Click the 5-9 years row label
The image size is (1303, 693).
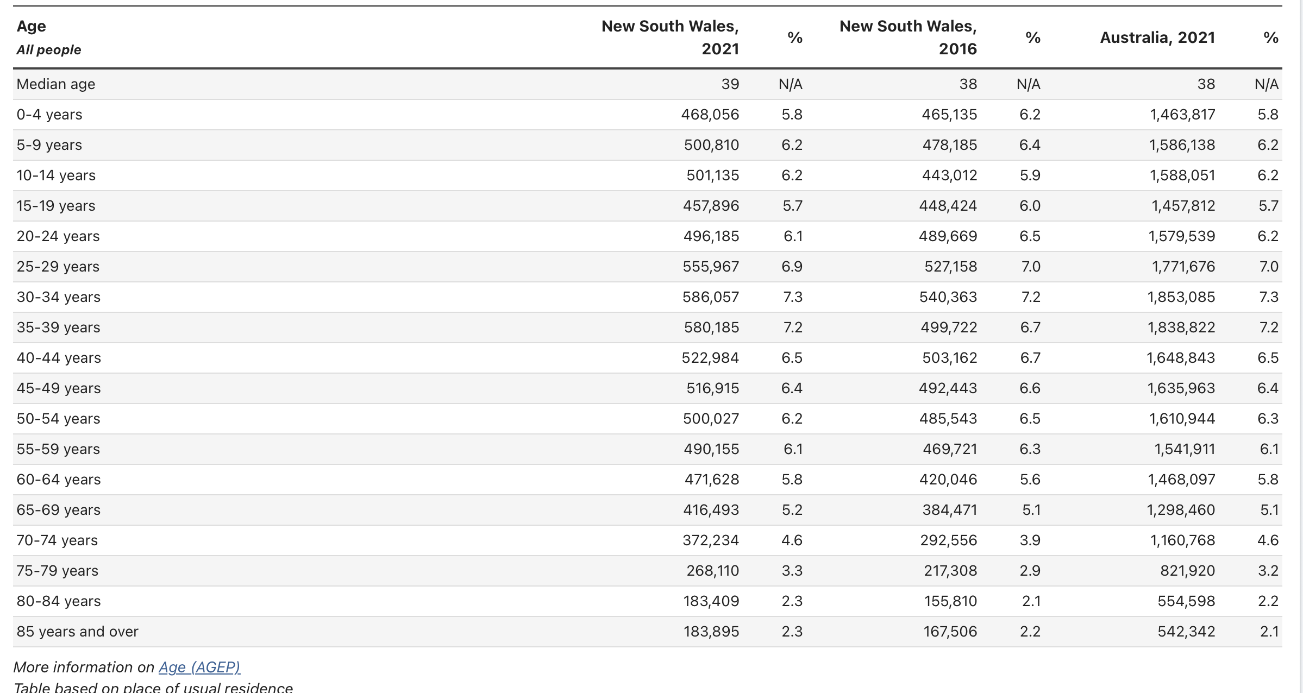click(x=49, y=145)
